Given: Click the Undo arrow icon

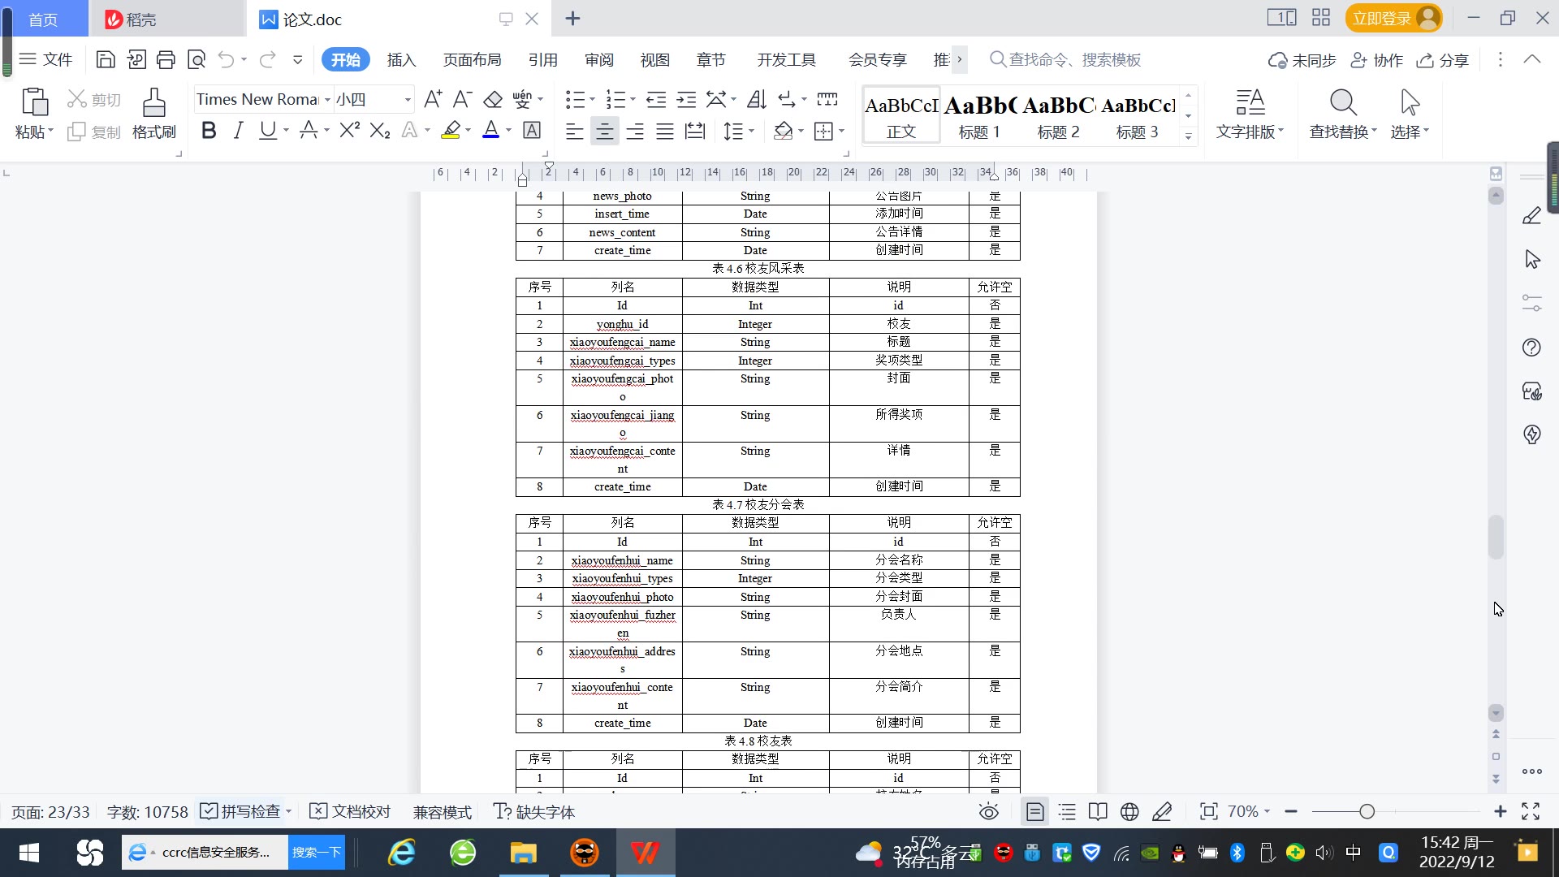Looking at the screenshot, I should pos(227,59).
